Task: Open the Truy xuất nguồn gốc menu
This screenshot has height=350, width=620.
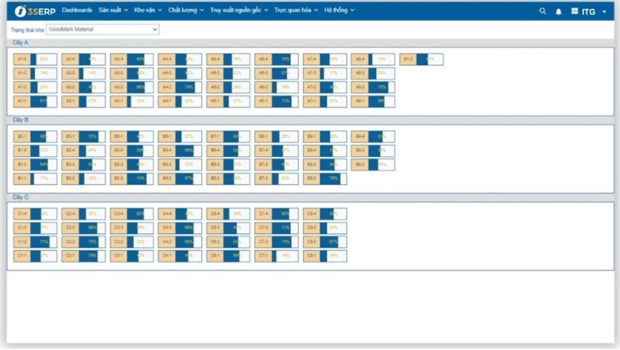Action: [239, 10]
